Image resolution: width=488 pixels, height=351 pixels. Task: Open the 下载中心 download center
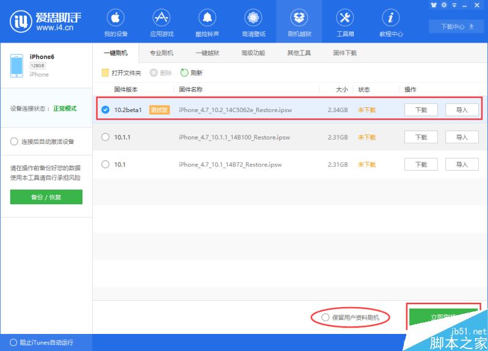pyautogui.click(x=457, y=26)
